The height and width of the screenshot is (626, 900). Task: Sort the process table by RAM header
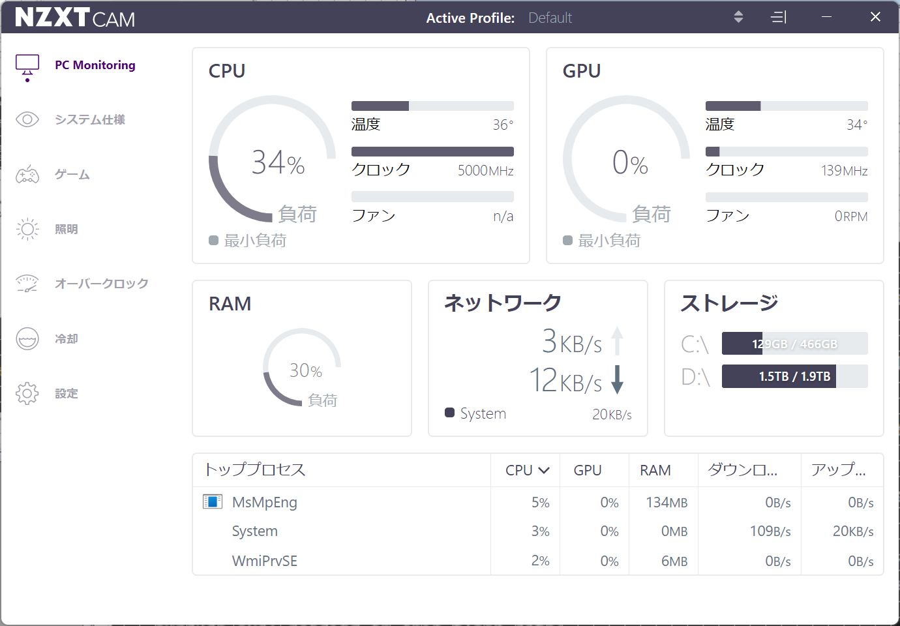655,470
